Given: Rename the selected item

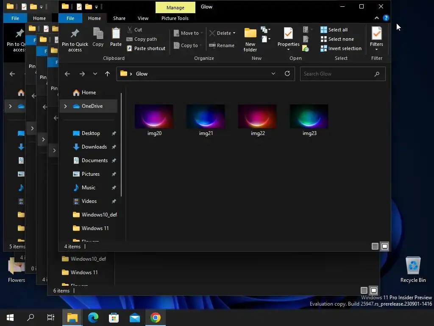Looking at the screenshot, I should point(222,45).
